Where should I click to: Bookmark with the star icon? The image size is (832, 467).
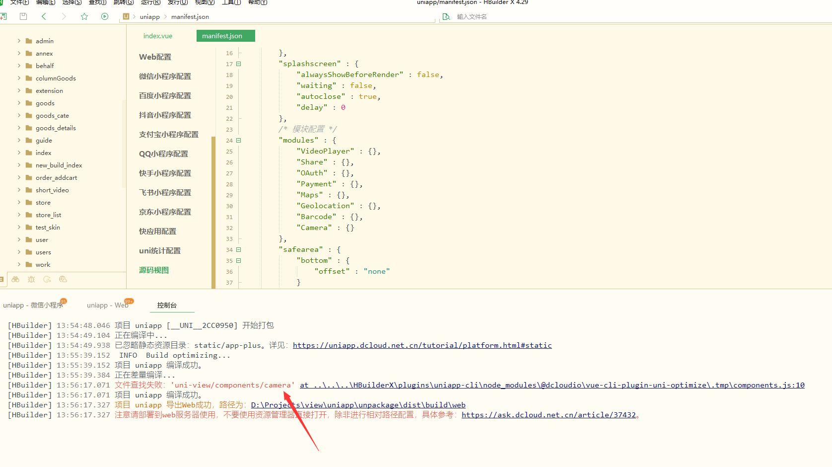84,16
